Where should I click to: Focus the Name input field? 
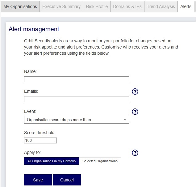(77, 79)
